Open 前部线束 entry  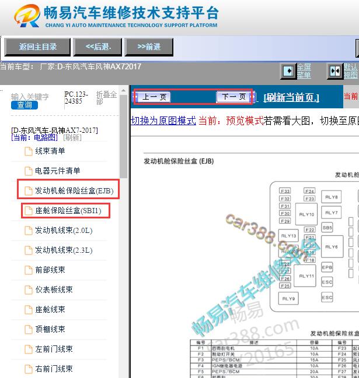click(50, 270)
